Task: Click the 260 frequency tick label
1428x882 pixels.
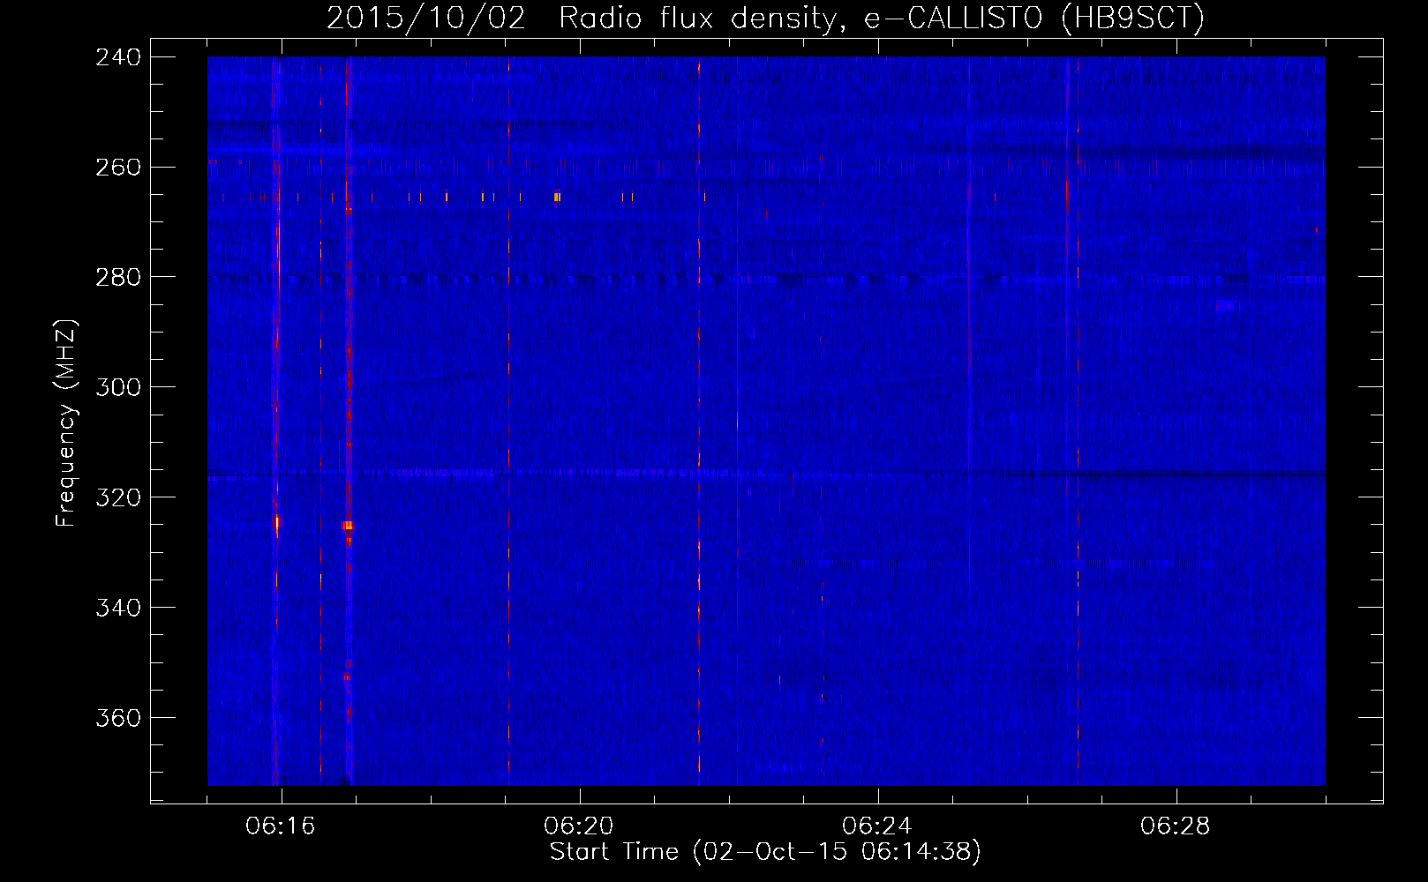Action: [x=118, y=168]
